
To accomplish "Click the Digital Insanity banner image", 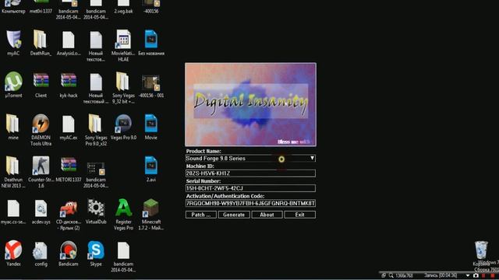I will tap(250, 104).
